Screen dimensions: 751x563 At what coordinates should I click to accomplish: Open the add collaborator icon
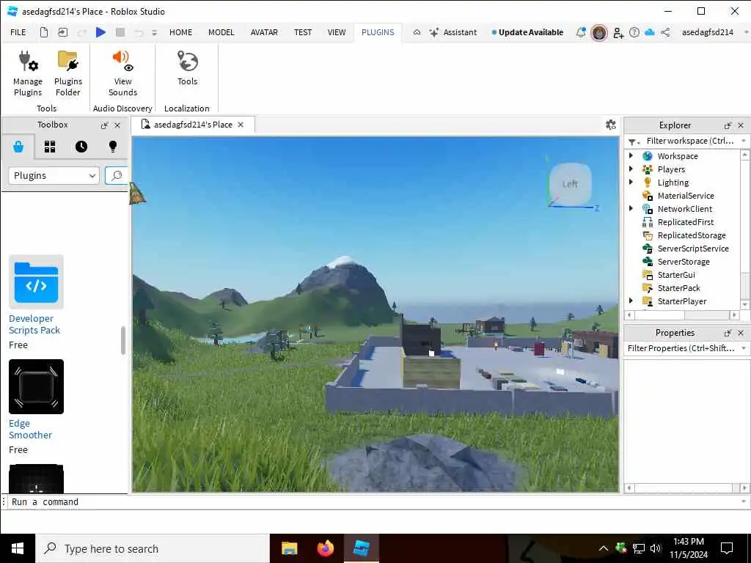(x=618, y=32)
